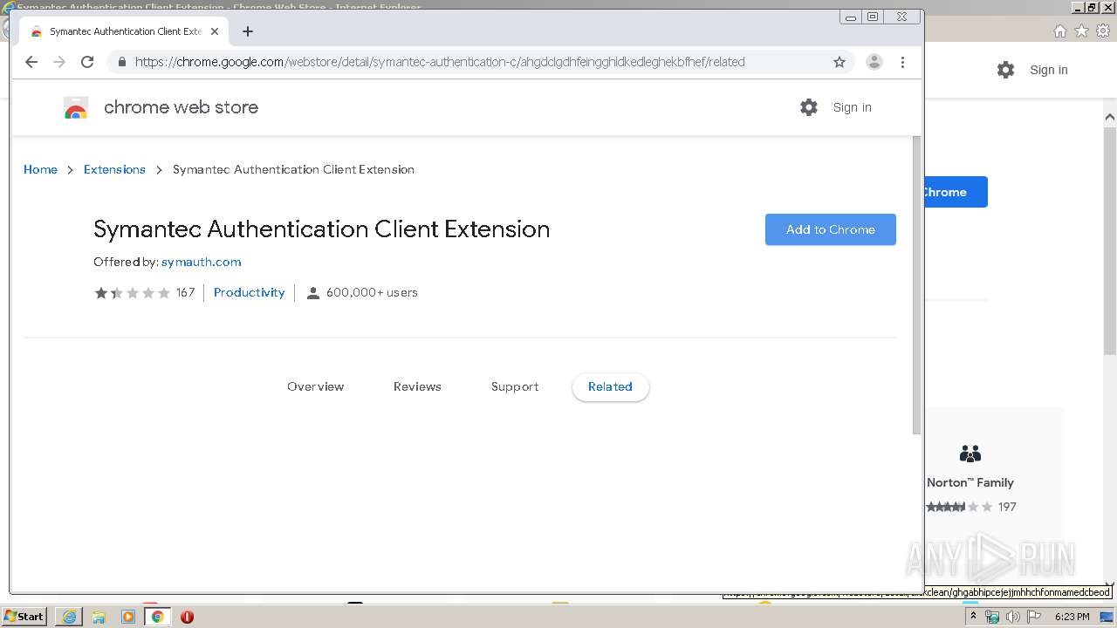Click Norton Family star rating

(959, 507)
